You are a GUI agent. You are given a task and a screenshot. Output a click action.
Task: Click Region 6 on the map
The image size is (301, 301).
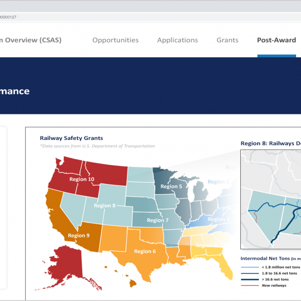pyautogui.click(x=144, y=251)
